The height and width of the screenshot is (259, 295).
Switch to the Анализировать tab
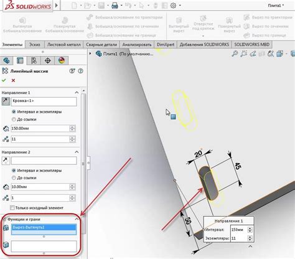coord(137,45)
